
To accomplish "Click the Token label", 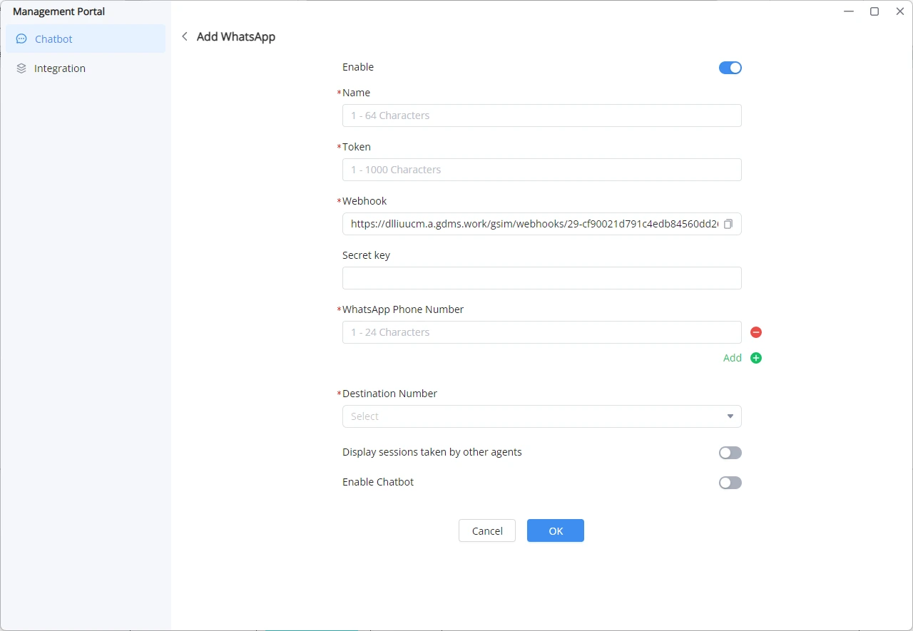I will click(357, 147).
